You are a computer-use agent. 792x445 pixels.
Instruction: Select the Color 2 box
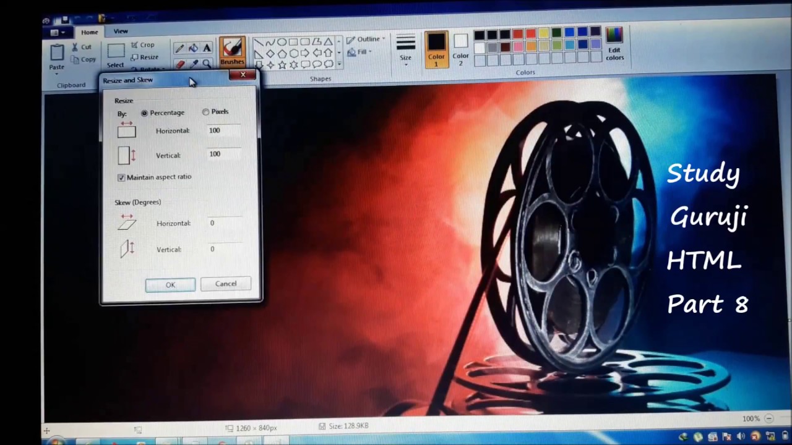tap(460, 50)
